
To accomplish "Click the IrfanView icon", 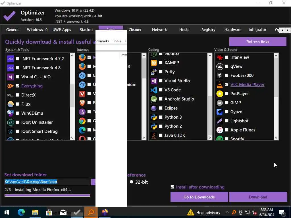I will tap(220, 57).
